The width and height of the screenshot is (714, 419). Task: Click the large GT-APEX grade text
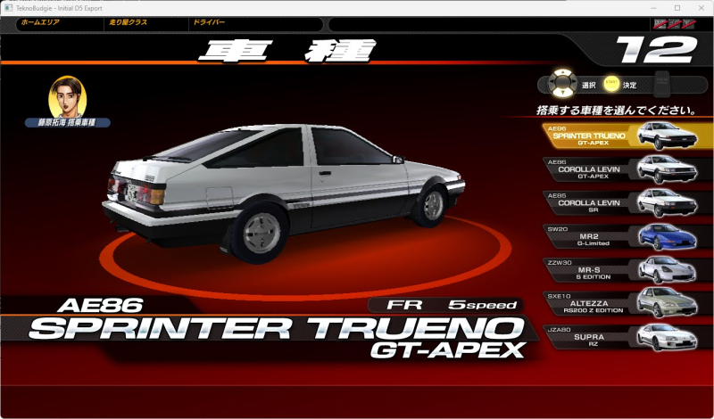pyautogui.click(x=448, y=349)
